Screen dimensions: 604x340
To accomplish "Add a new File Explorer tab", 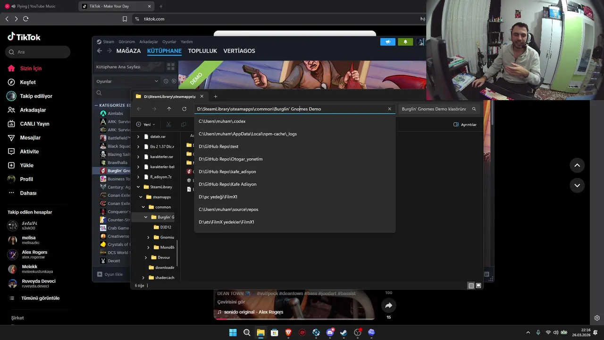I will 216,96.
